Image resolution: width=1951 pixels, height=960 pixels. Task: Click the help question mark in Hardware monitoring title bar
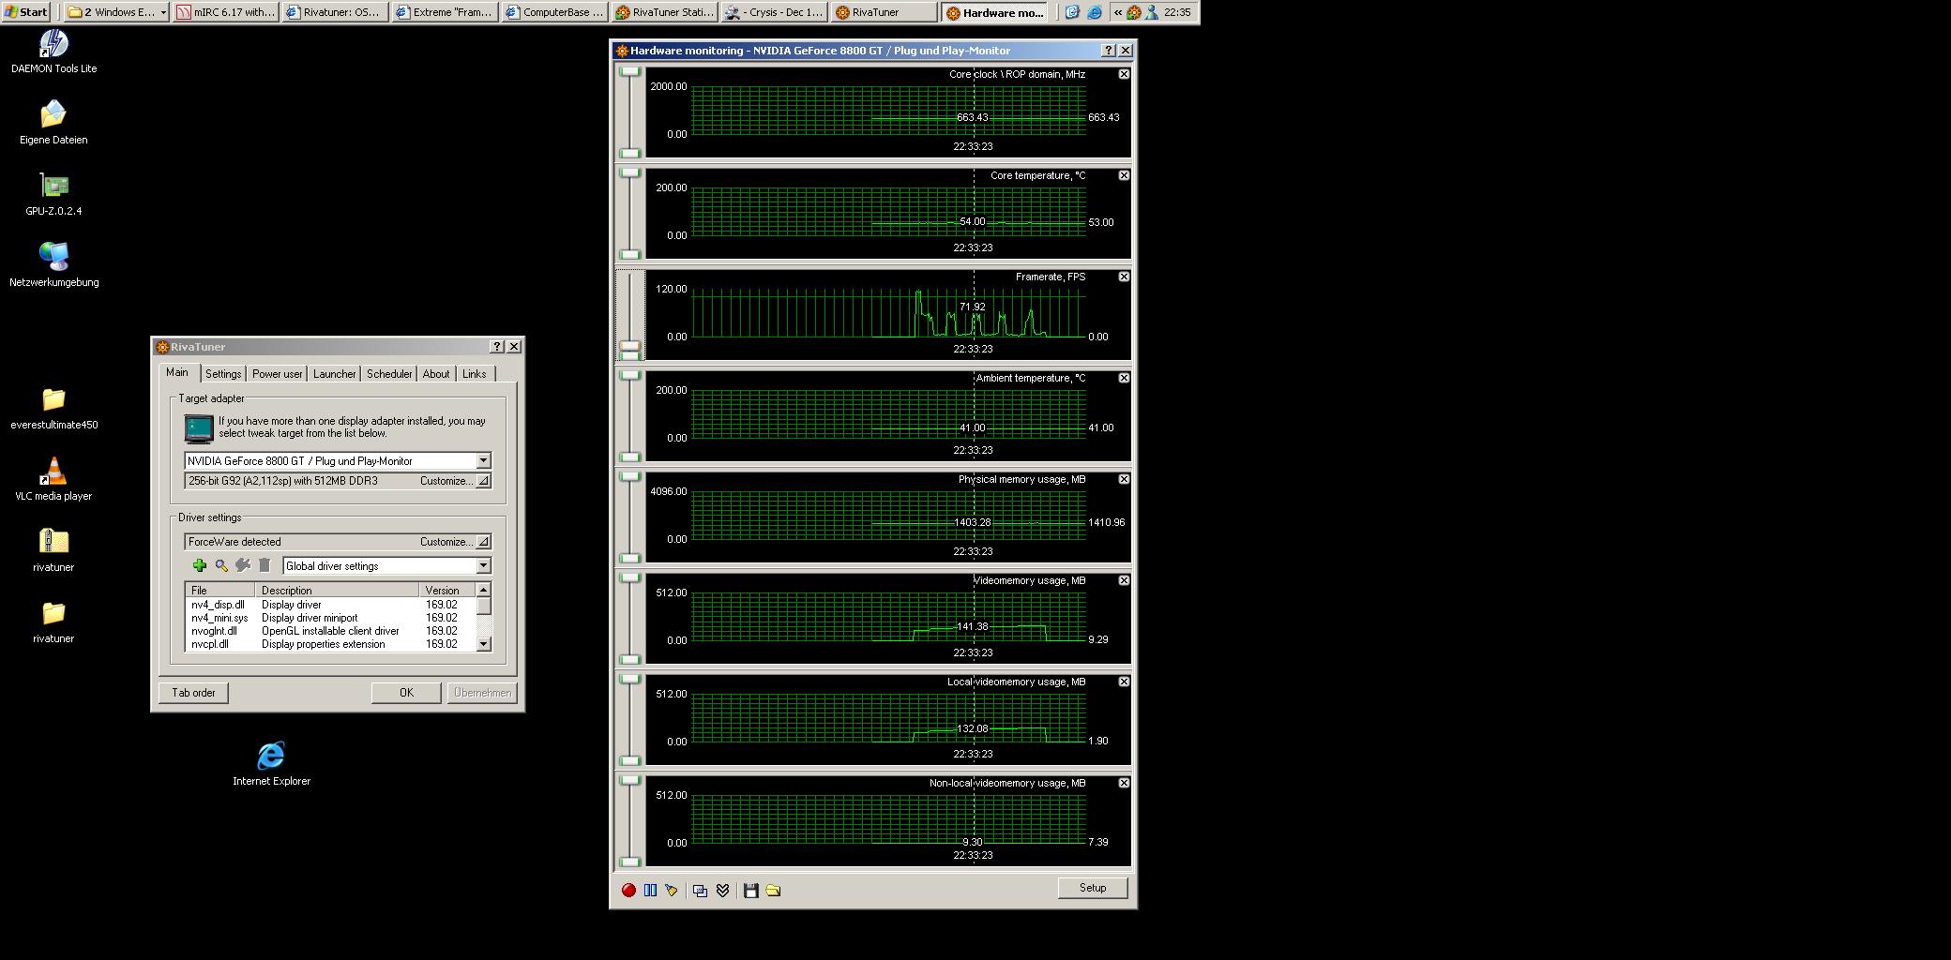(1109, 51)
